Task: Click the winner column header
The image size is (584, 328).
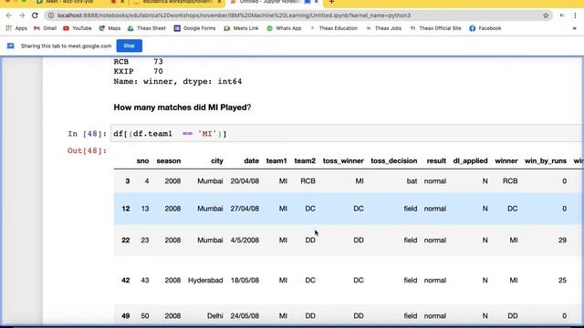Action: (x=506, y=161)
